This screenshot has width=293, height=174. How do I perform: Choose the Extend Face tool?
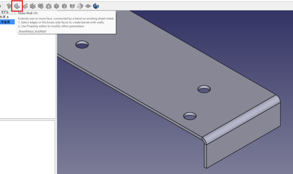(x=25, y=6)
